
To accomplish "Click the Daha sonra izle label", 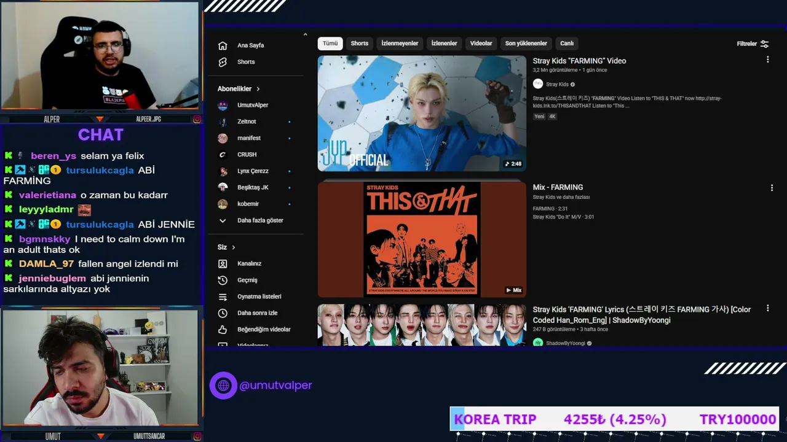I will tap(258, 313).
